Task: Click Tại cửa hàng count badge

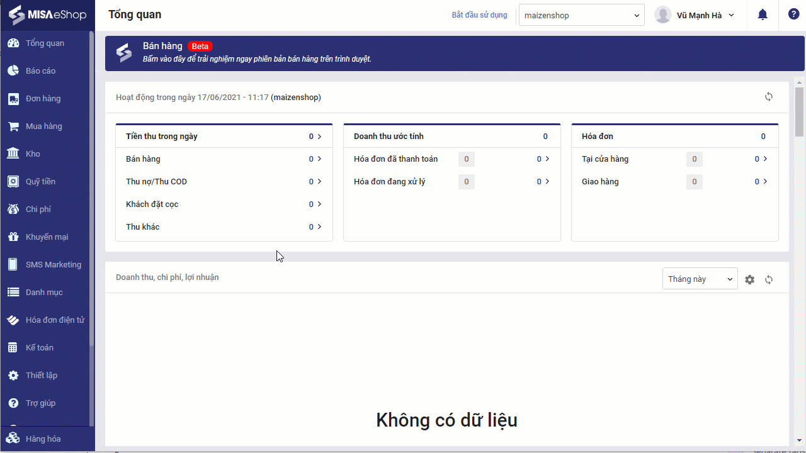Action: [695, 159]
